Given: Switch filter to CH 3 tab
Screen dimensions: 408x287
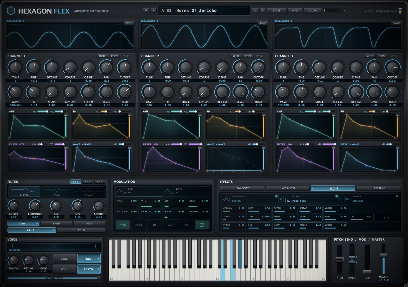Looking at the screenshot, I should [x=100, y=182].
